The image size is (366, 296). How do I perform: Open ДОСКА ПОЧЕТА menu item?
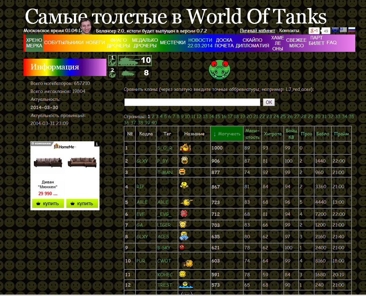224,43
